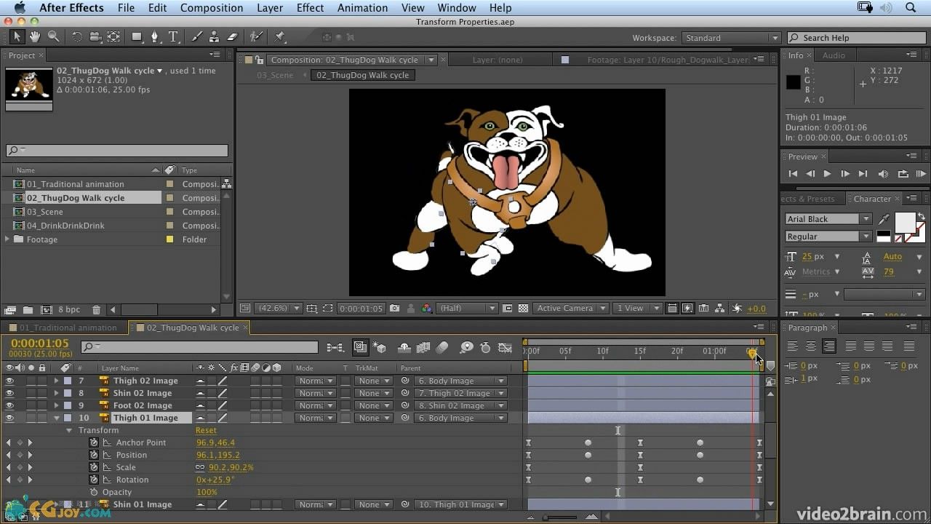Select the Puppet Pin tool
931x524 pixels.
click(280, 37)
